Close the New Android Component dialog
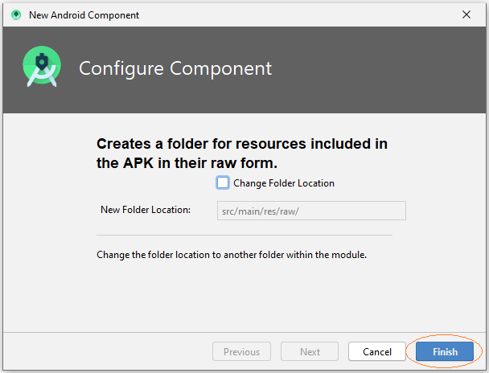 pos(466,14)
